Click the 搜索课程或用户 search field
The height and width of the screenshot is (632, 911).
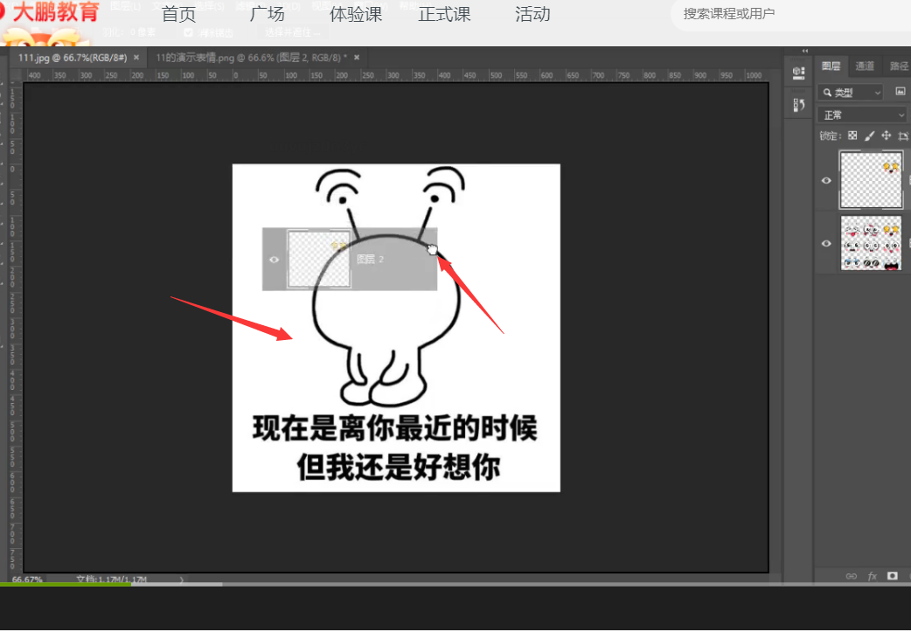(790, 14)
